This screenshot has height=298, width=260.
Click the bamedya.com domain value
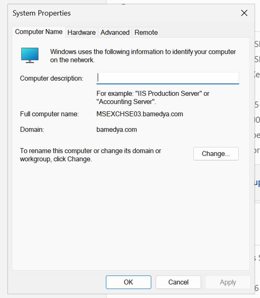pyautogui.click(x=117, y=129)
